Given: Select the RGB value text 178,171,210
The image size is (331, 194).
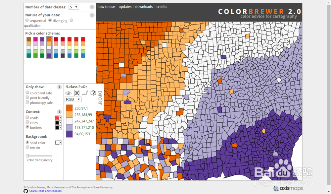Looking at the screenshot, I should click(84, 128).
